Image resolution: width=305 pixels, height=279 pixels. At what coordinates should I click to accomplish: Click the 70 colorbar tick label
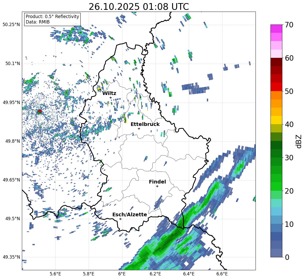coord(289,25)
